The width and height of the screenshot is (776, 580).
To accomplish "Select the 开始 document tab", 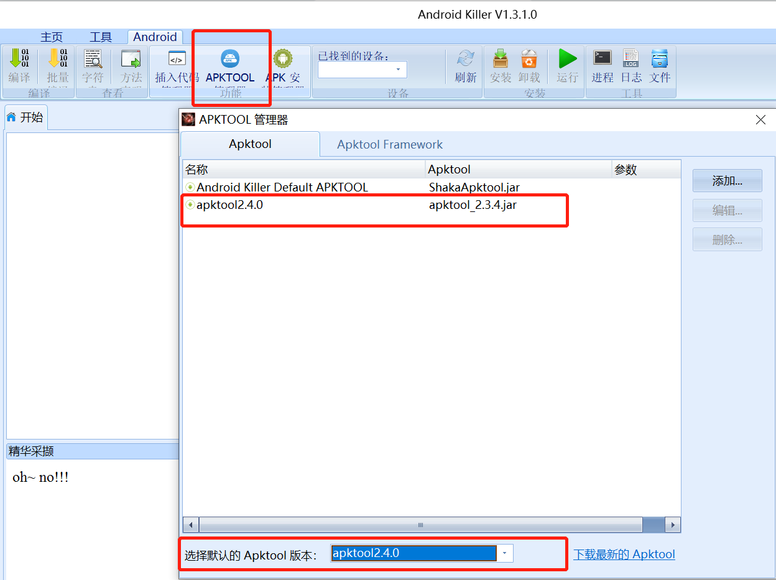I will tap(25, 117).
